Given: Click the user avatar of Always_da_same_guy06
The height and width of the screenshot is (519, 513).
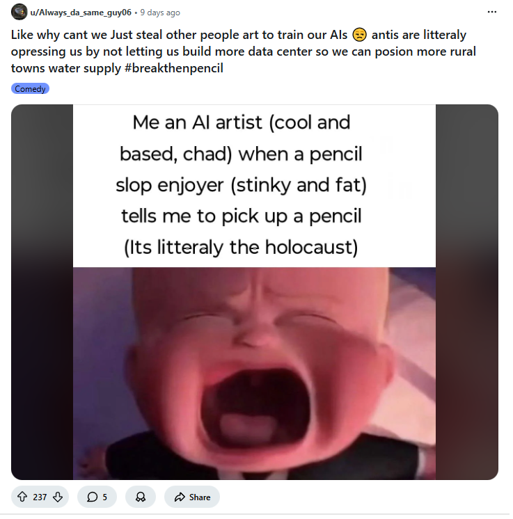Looking at the screenshot, I should click(19, 13).
